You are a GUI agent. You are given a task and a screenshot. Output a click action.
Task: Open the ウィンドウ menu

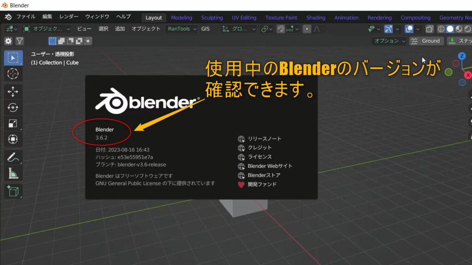pyautogui.click(x=97, y=17)
